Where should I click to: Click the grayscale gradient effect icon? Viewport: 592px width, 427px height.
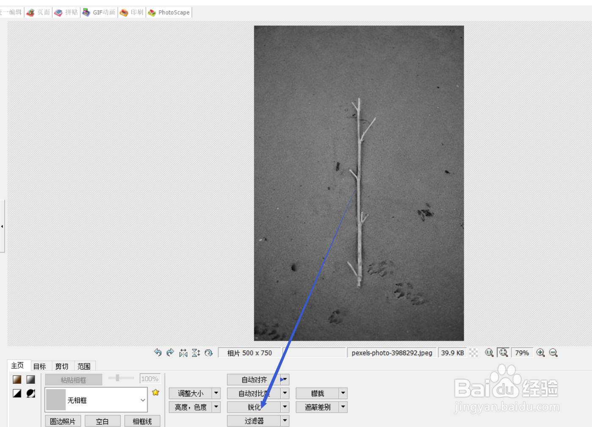point(31,380)
